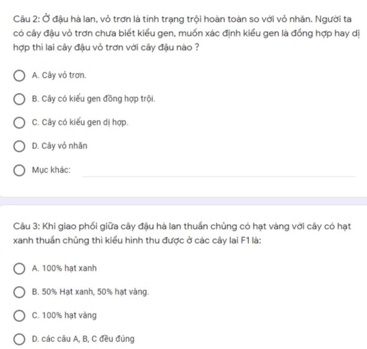Select B. 50% Hạt xanh, 50% hạt vàng
Screen dimensions: 367x349
pyautogui.click(x=19, y=292)
